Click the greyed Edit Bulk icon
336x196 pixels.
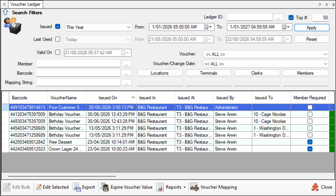[7, 187]
